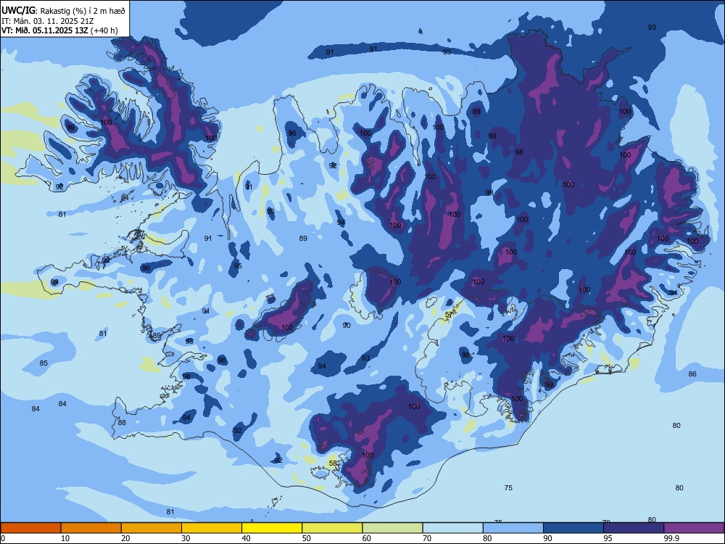Click the golden 30–40 legend swatch
This screenshot has height=544, width=725.
tap(212, 528)
